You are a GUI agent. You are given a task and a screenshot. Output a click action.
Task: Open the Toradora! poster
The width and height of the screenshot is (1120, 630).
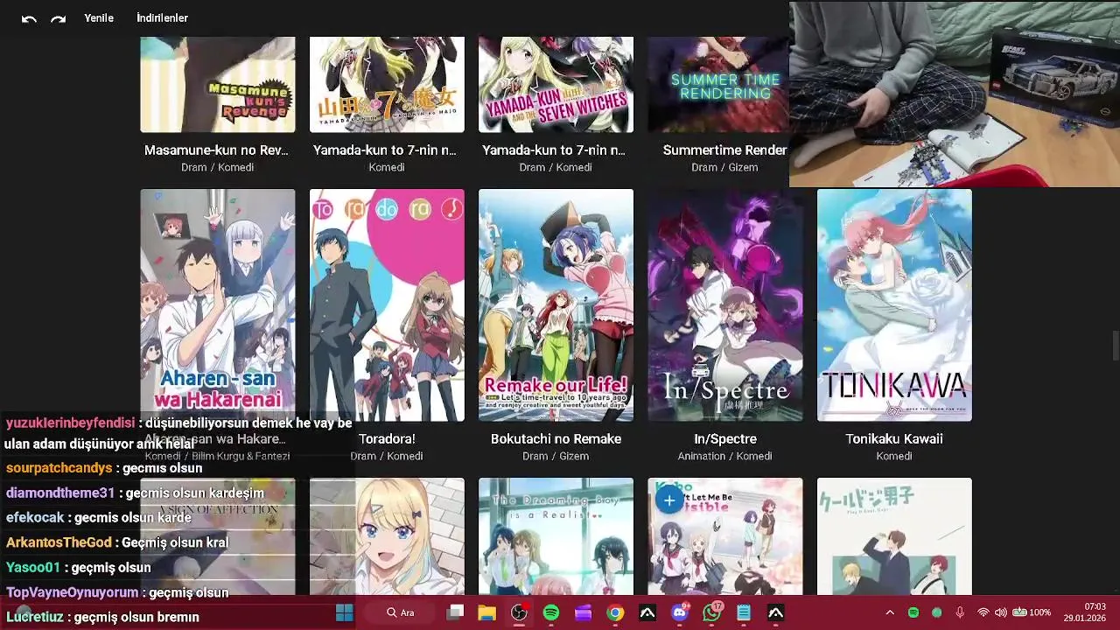coord(387,304)
